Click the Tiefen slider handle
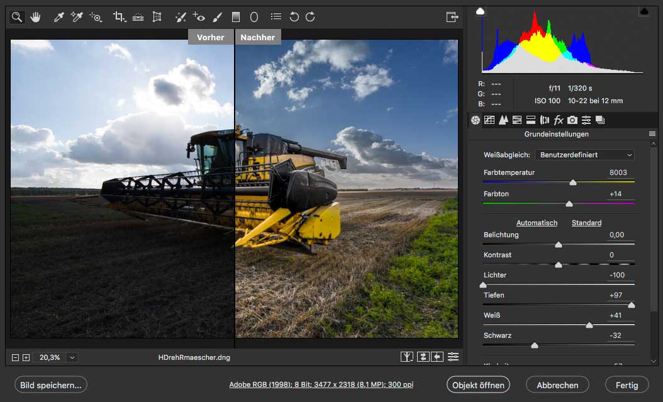Image resolution: width=663 pixels, height=402 pixels. point(631,305)
